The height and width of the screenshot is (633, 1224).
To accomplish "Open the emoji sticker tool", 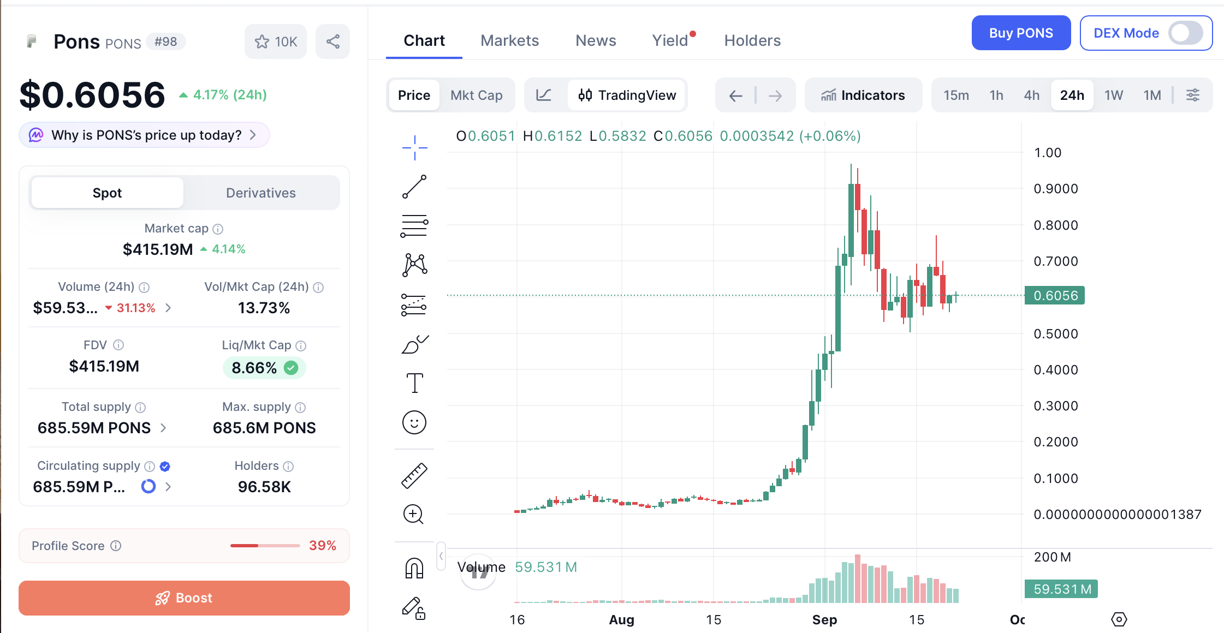I will point(414,422).
